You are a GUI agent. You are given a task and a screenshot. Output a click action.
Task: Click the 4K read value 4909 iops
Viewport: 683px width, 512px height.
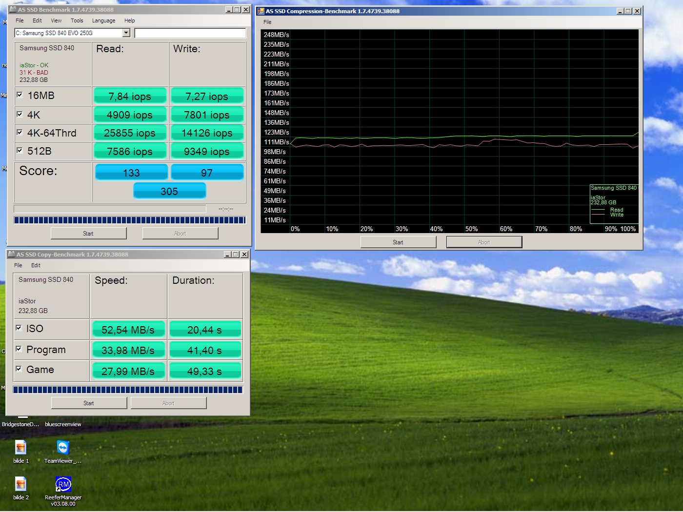(130, 115)
